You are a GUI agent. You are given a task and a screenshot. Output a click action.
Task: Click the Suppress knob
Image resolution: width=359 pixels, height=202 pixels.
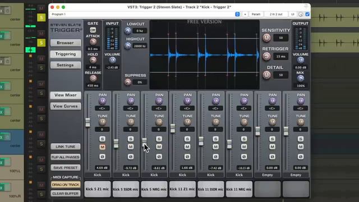[128, 82]
